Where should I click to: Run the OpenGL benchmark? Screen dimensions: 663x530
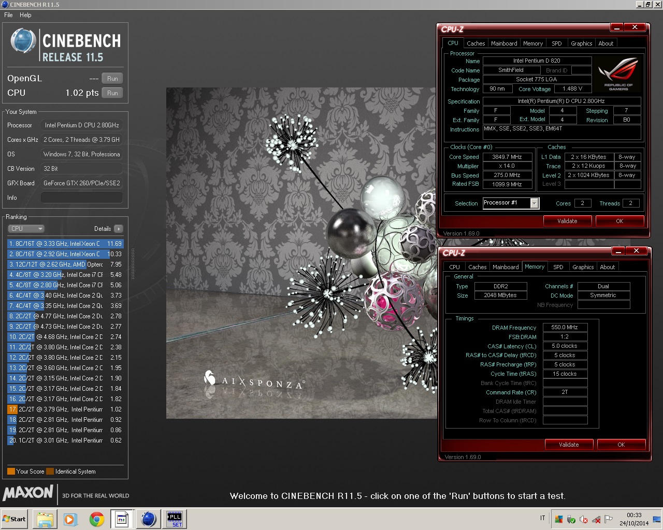(x=112, y=79)
